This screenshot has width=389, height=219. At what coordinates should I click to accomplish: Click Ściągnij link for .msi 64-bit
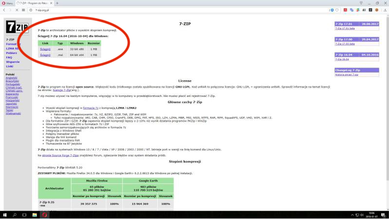coord(45,55)
